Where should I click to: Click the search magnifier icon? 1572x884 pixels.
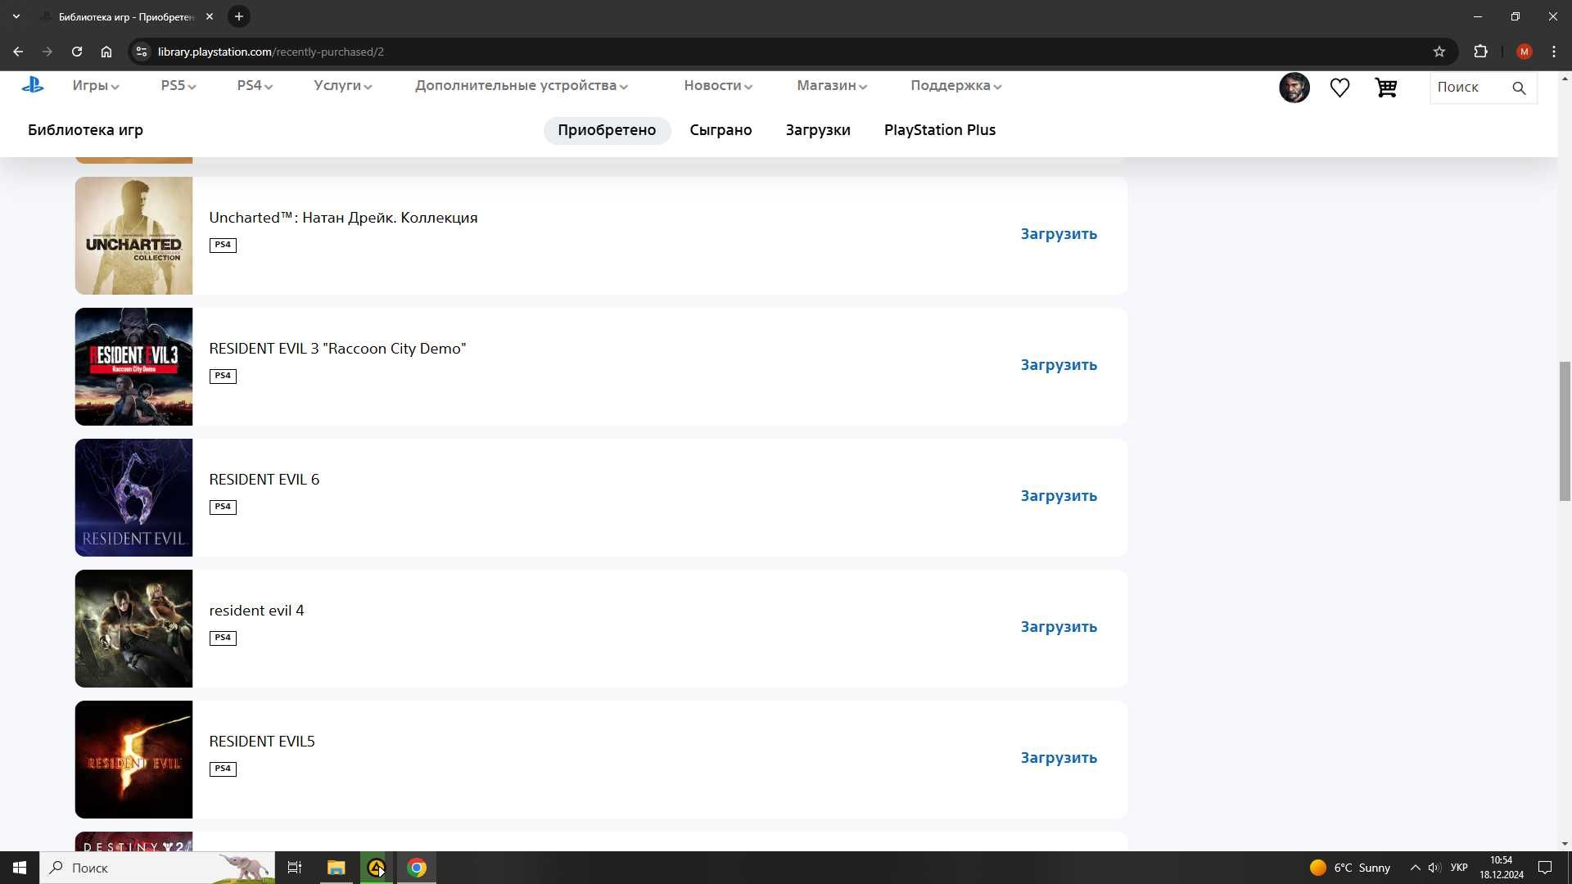1519,88
